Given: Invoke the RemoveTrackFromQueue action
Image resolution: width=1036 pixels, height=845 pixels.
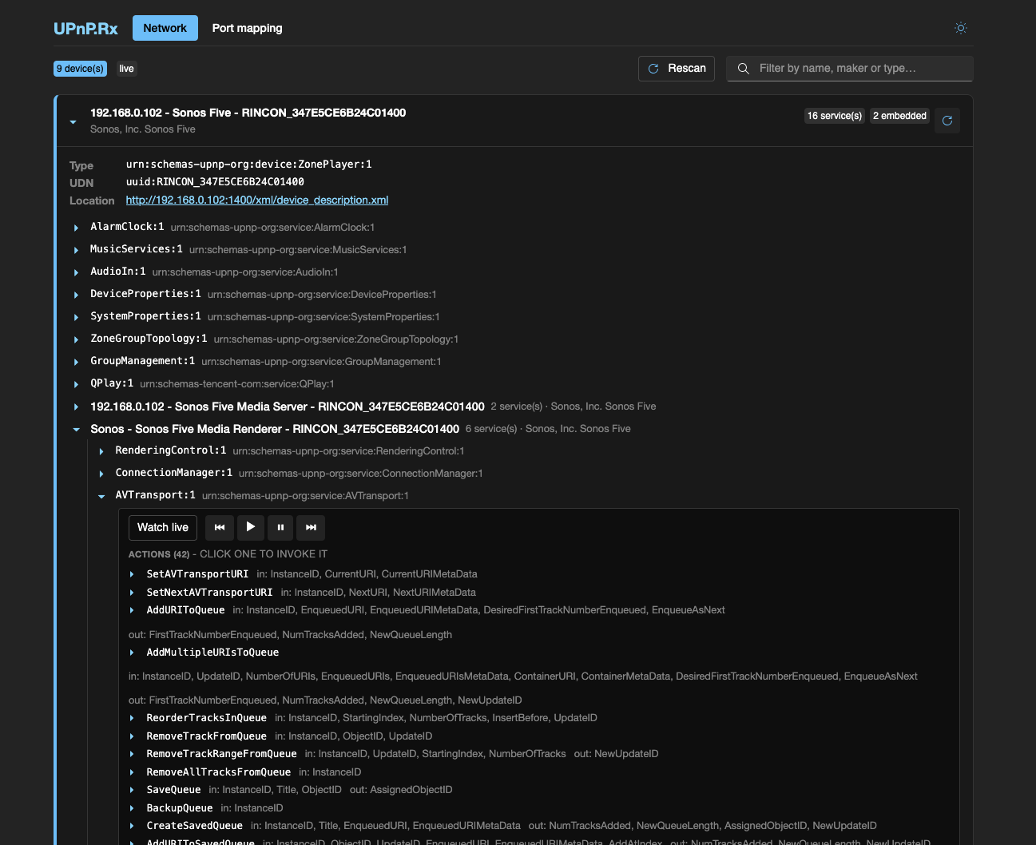Looking at the screenshot, I should (x=206, y=736).
